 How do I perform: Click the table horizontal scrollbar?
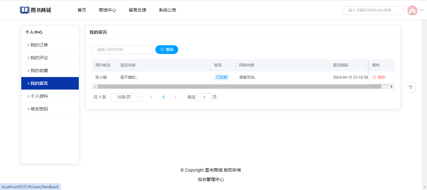[x=239, y=86]
